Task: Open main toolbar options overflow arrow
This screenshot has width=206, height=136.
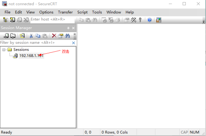Action: point(204,22)
